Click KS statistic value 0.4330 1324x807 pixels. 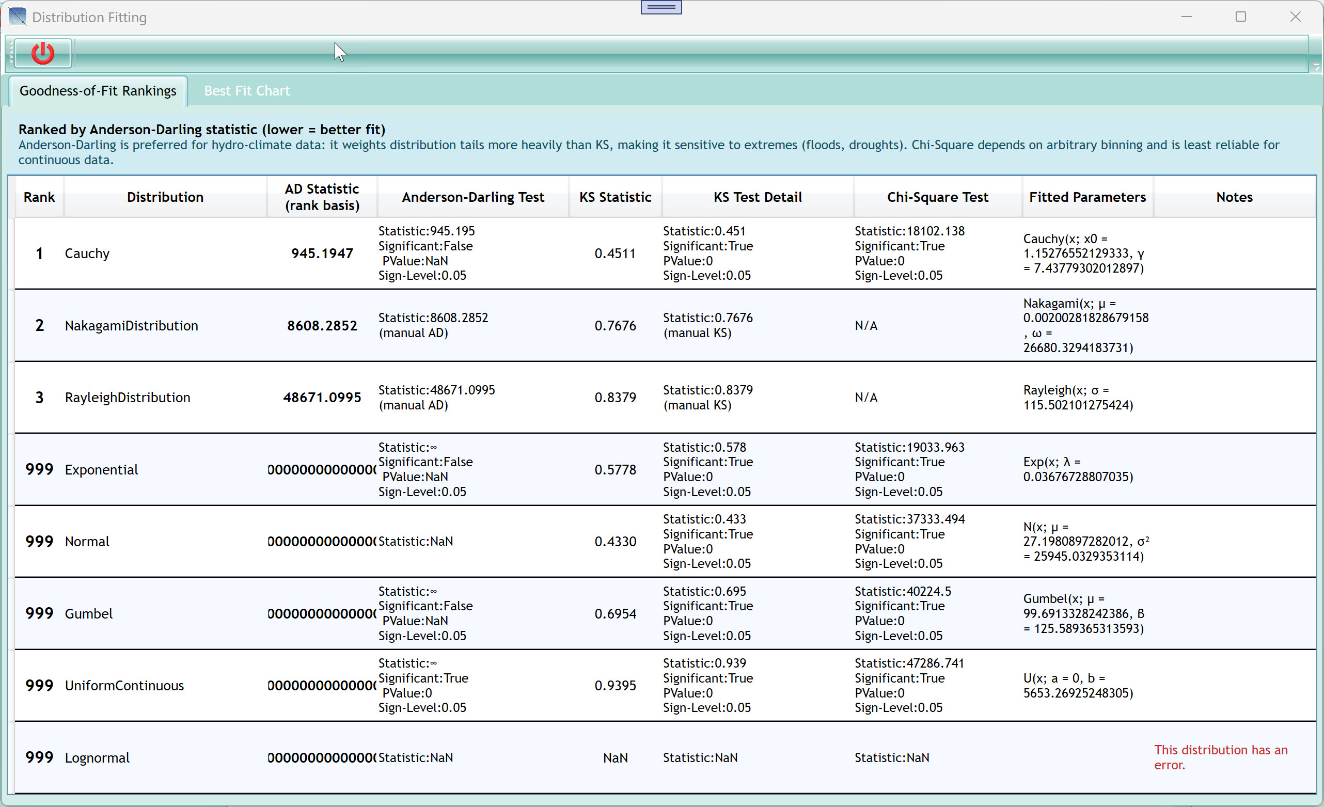click(615, 542)
